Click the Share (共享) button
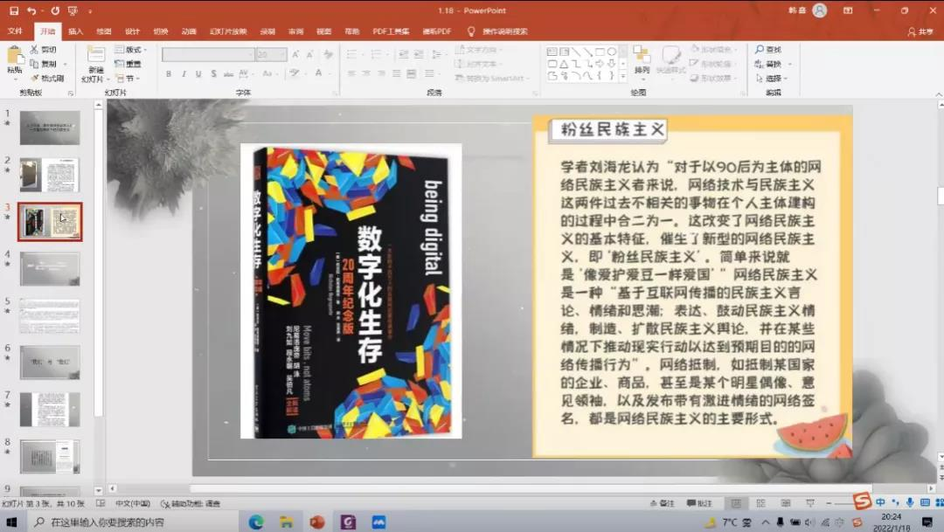Image resolution: width=944 pixels, height=532 pixels. (920, 31)
